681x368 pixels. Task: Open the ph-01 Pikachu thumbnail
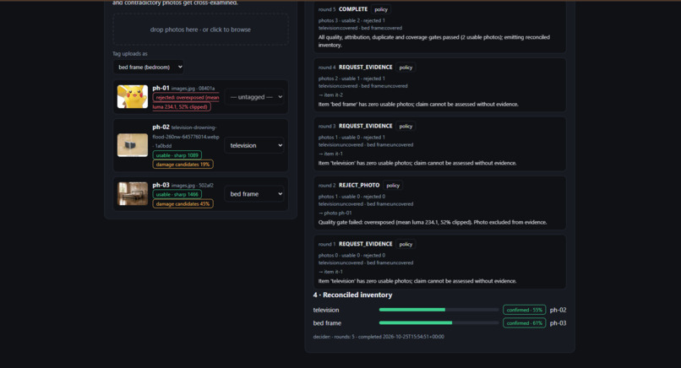click(133, 96)
